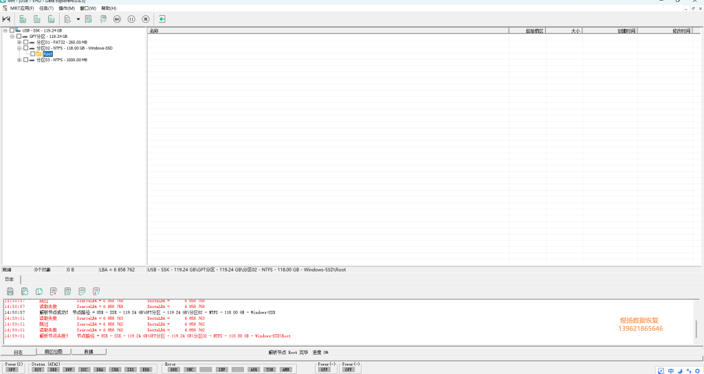Screen dimensions: 704x374
Task: Click the green bar-chart document toolbar icon
Action: (x=51, y=19)
